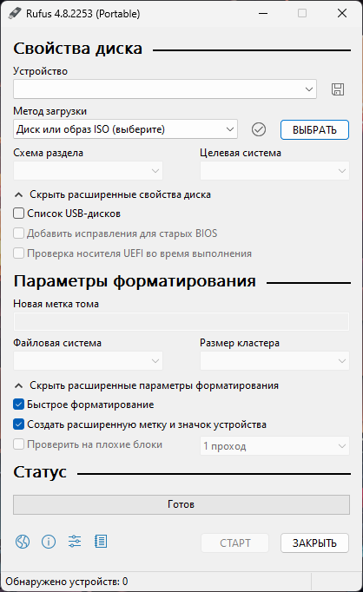Open the Файловая система dropdown
This screenshot has width=363, height=592.
pyautogui.click(x=88, y=361)
